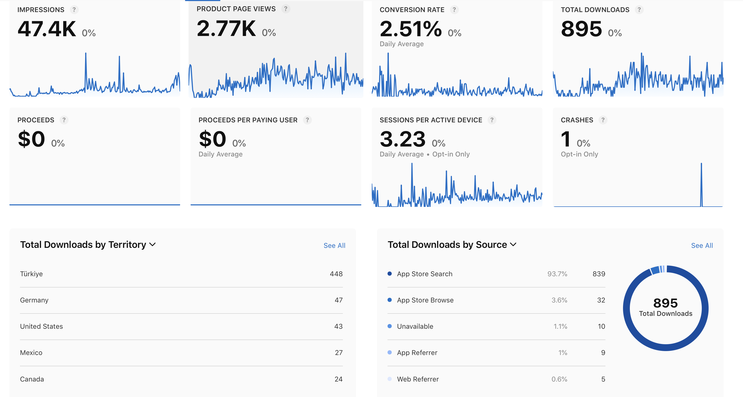
Task: Open the Sessions Per Active Device chart
Action: pyautogui.click(x=457, y=185)
